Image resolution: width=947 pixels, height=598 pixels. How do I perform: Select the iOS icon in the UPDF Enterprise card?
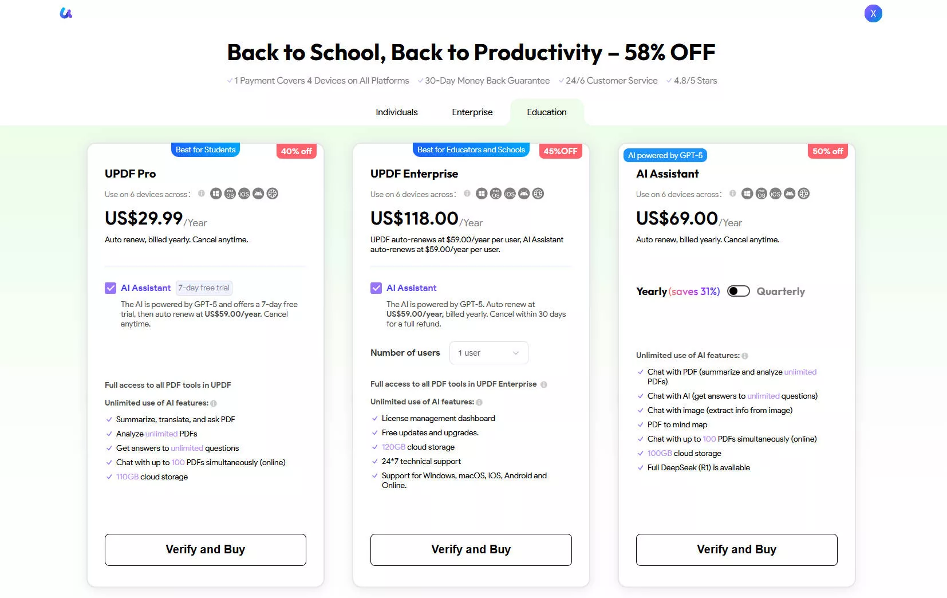click(x=509, y=194)
